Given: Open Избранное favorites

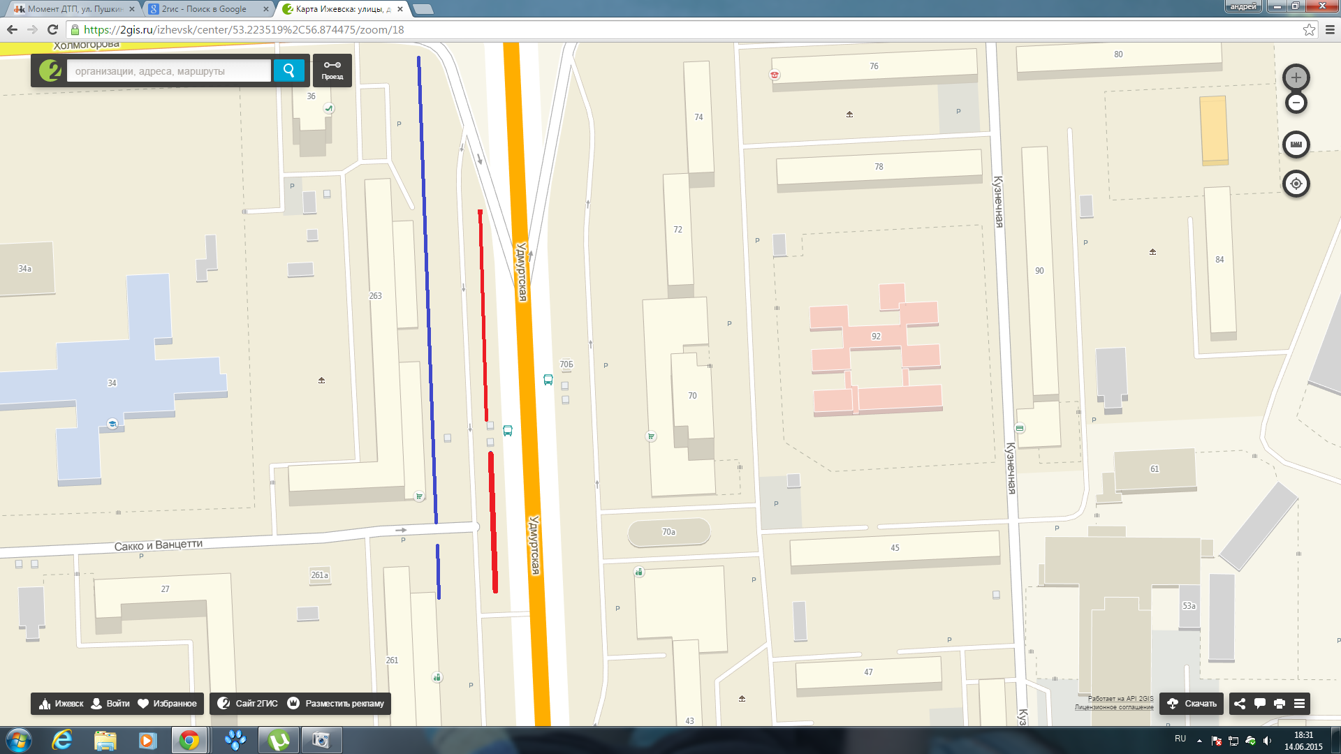Looking at the screenshot, I should point(168,704).
